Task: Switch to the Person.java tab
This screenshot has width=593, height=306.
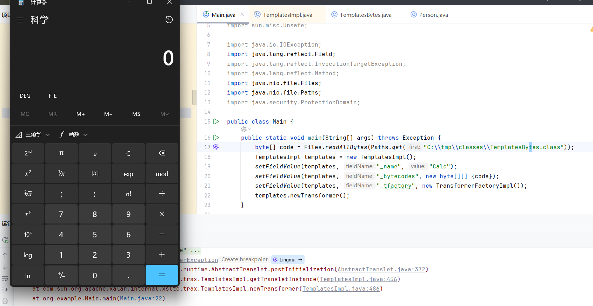Action: tap(429, 15)
